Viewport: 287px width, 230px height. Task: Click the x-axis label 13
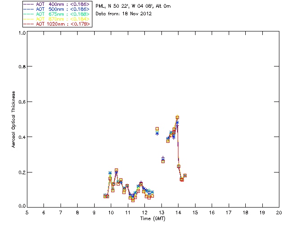click(x=161, y=212)
